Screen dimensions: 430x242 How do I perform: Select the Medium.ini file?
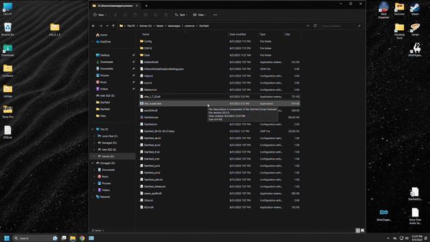point(220,89)
